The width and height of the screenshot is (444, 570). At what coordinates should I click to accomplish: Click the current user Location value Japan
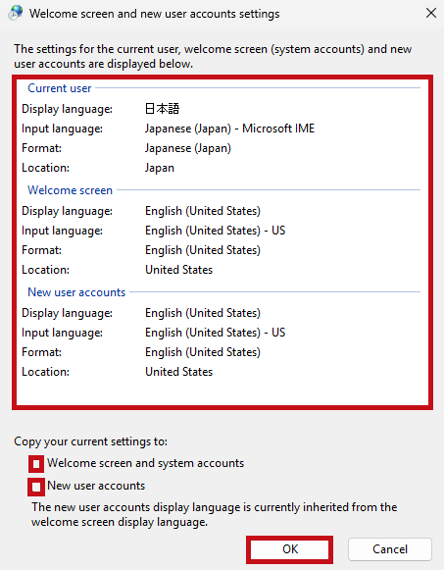point(160,168)
